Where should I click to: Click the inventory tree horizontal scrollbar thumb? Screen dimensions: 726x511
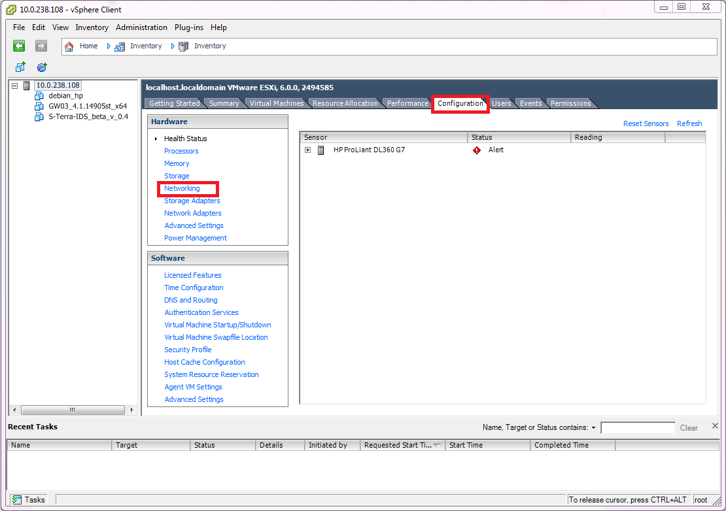pyautogui.click(x=73, y=410)
